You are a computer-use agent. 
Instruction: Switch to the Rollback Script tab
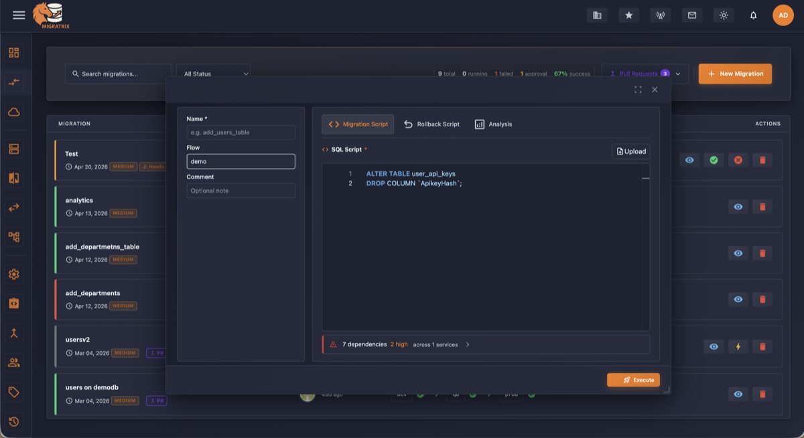431,124
